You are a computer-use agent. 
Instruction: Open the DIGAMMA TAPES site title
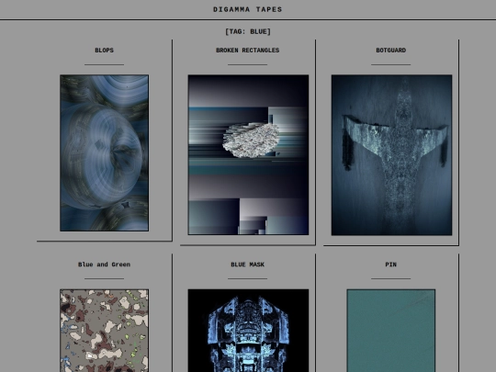pyautogui.click(x=248, y=9)
